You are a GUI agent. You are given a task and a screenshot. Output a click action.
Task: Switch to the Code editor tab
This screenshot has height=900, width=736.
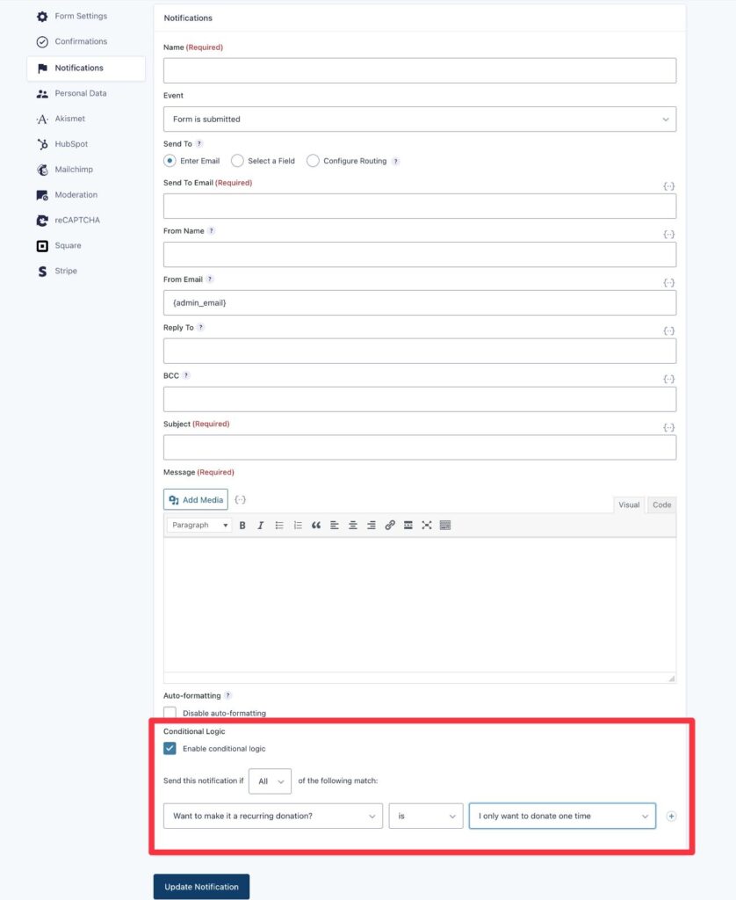661,504
